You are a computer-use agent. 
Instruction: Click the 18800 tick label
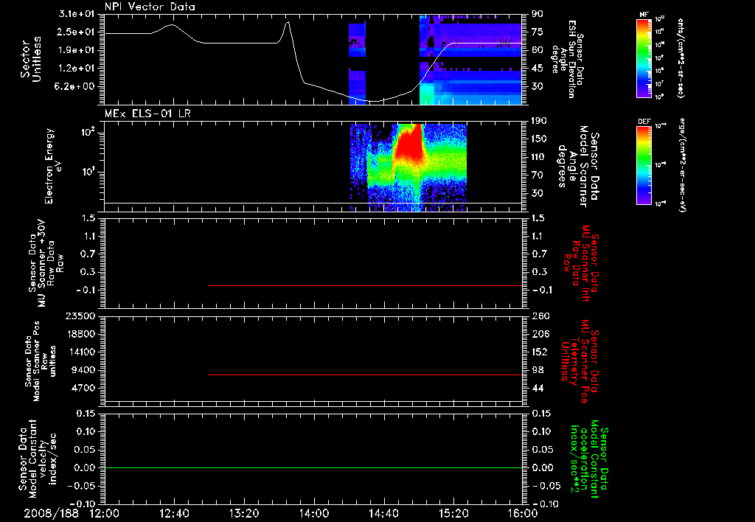tap(83, 334)
